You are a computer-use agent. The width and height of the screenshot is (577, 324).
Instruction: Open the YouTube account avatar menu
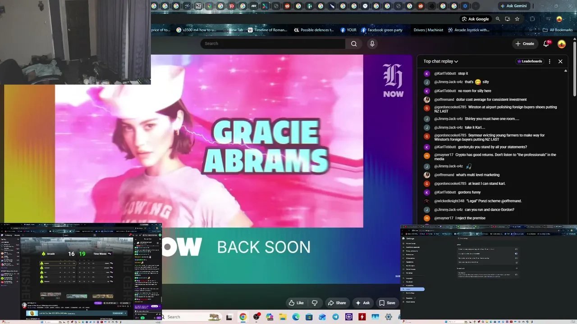(562, 44)
